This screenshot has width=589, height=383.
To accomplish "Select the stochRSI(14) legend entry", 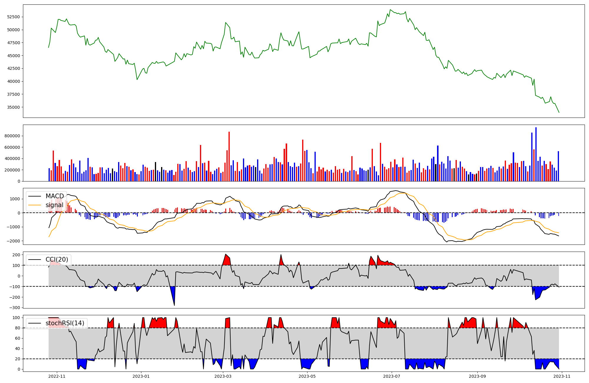I will tap(65, 323).
